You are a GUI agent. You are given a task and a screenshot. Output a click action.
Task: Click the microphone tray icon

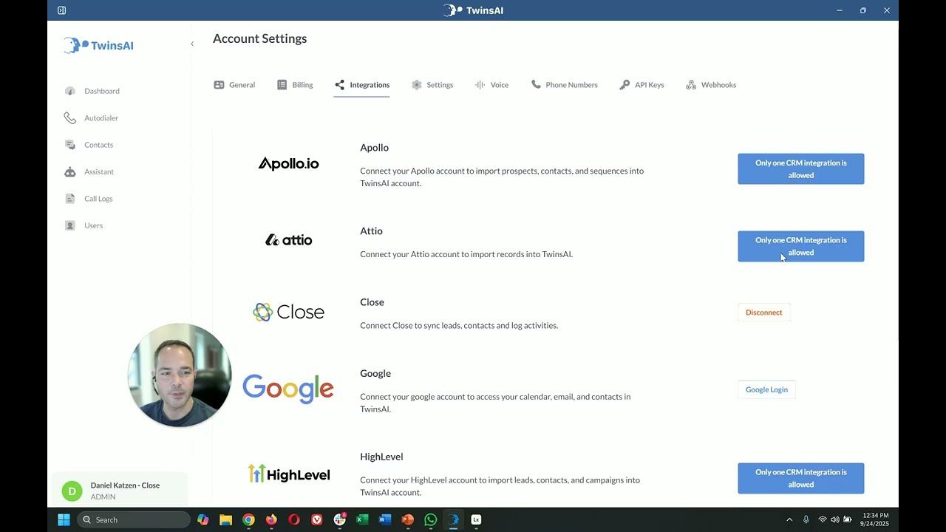[806, 519]
